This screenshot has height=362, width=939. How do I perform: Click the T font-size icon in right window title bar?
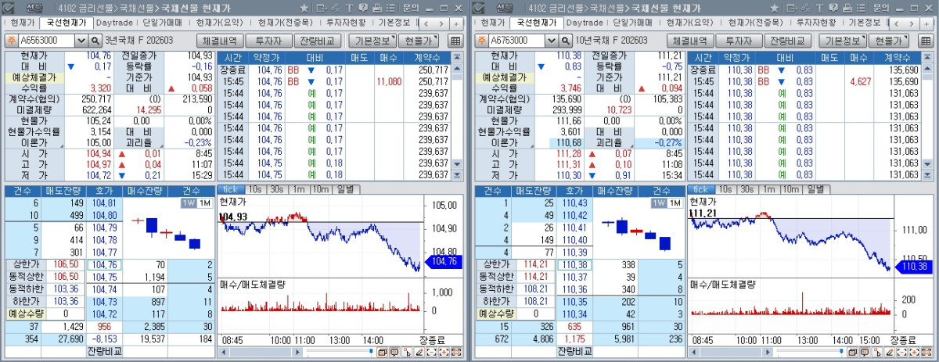click(x=818, y=8)
